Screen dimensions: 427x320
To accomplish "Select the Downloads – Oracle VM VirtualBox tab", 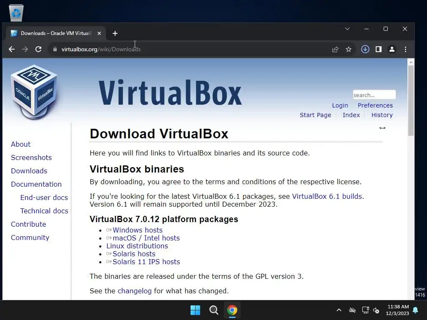I will point(56,33).
